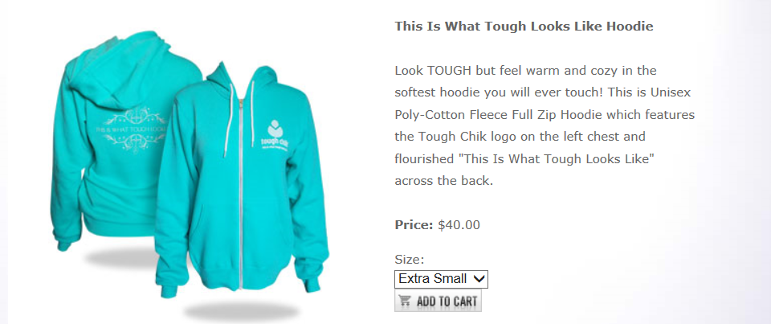Select the Extra Small text in size selector
The image size is (771, 324).
point(432,279)
